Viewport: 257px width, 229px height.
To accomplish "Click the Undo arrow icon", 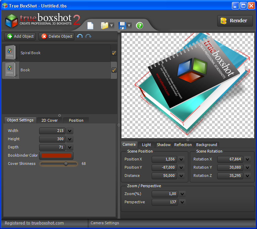I will [x=80, y=36].
